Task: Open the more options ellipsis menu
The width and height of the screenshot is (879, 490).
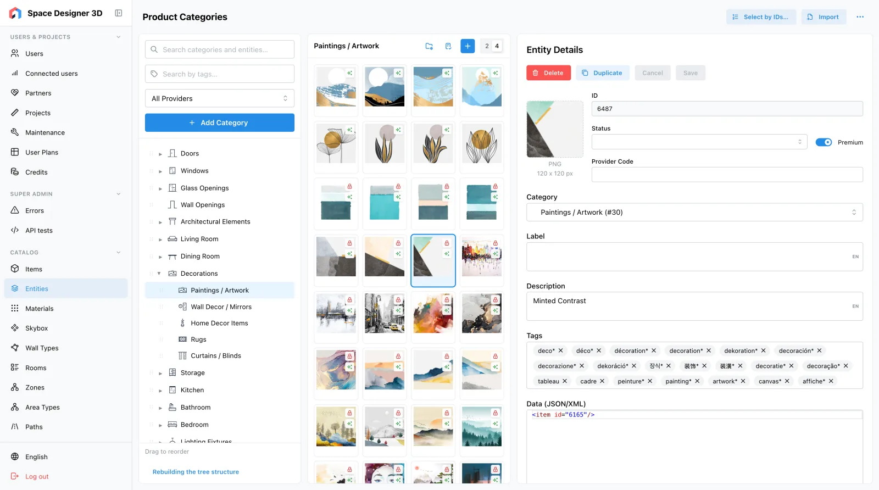Action: [x=860, y=17]
